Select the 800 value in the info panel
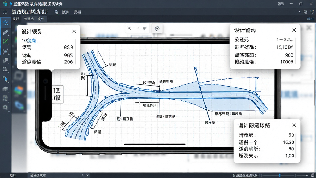Screen dimensions: 316x178 (x=289, y=55)
